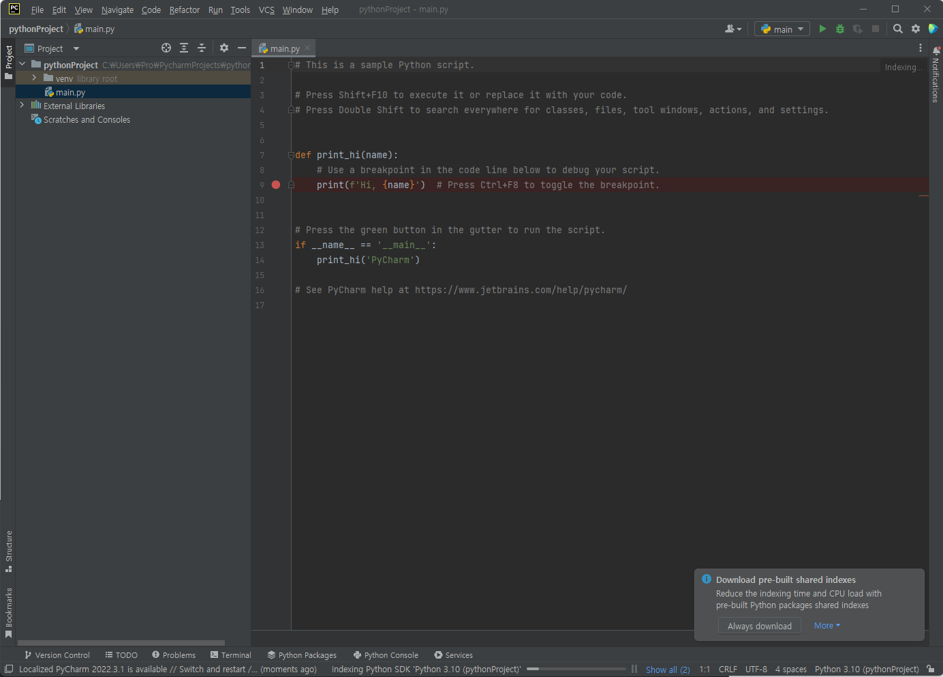
Task: Expand External Libraries node
Action: click(x=22, y=105)
